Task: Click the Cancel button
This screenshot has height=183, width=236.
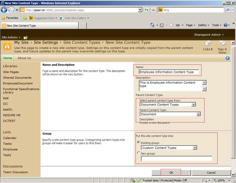Action: pyautogui.click(x=211, y=172)
